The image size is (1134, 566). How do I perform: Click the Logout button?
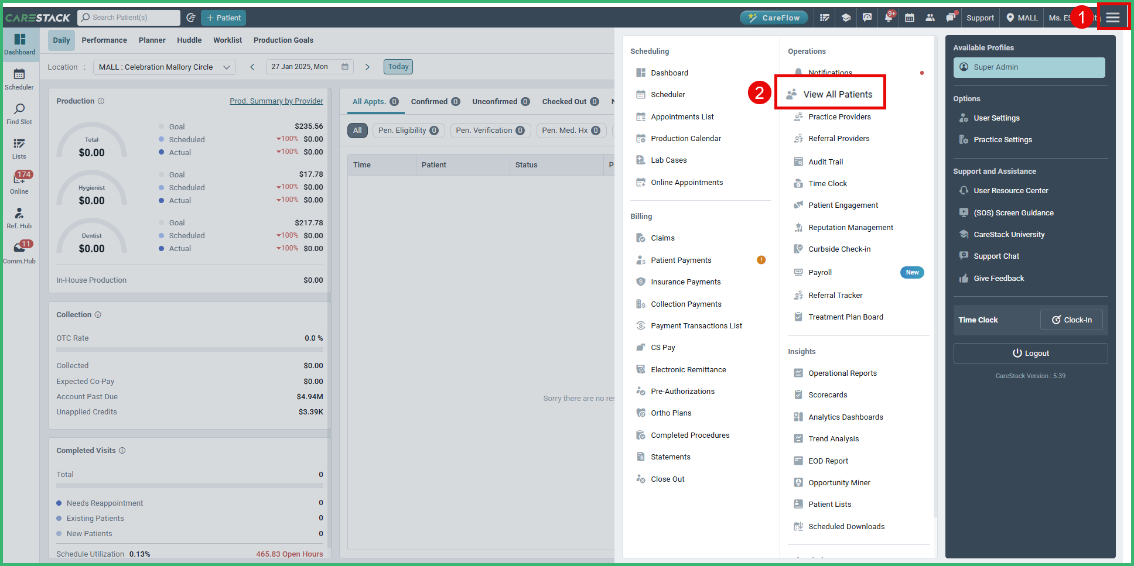pyautogui.click(x=1030, y=353)
